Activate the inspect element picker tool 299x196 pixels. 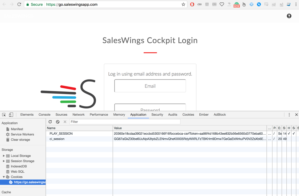tap(4, 115)
